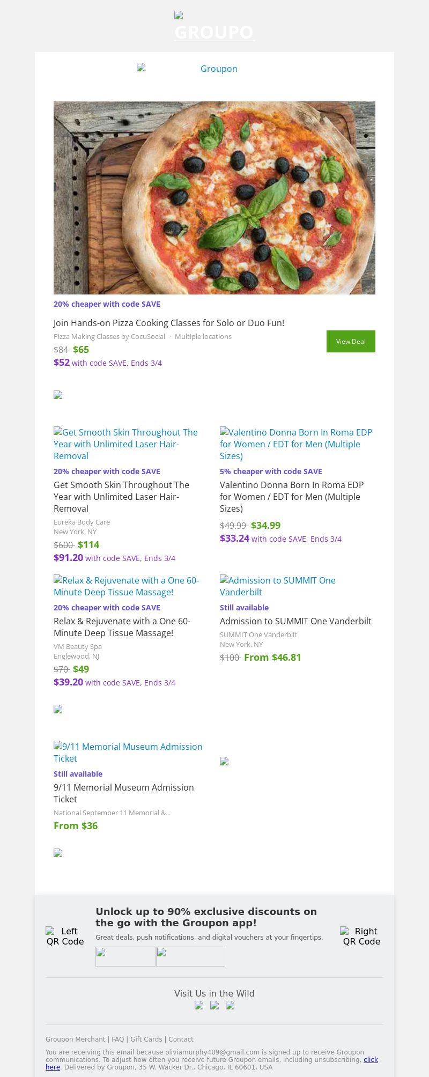Open the pizza cooking class photo
429x1077 pixels.
214,197
